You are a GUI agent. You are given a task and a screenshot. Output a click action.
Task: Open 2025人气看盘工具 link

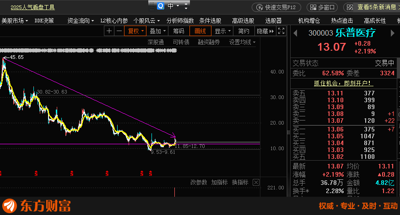[x=32, y=7]
